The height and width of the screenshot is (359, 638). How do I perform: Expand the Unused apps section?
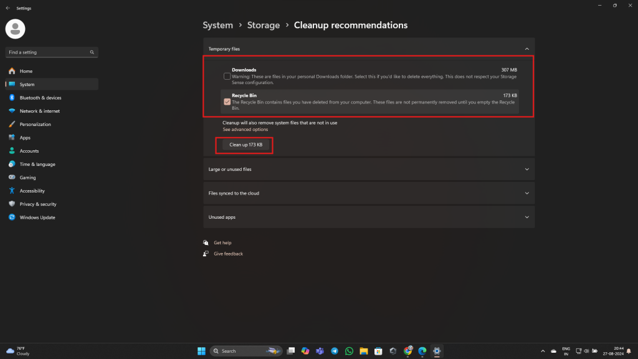pyautogui.click(x=526, y=217)
